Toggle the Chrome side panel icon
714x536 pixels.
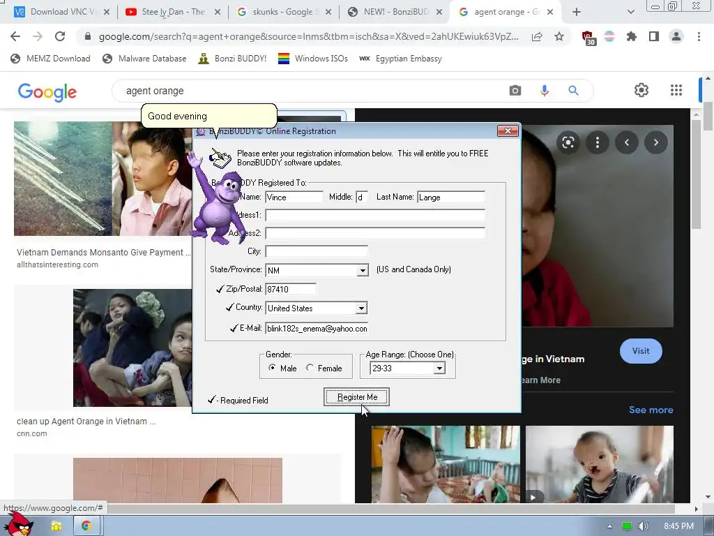pyautogui.click(x=654, y=36)
